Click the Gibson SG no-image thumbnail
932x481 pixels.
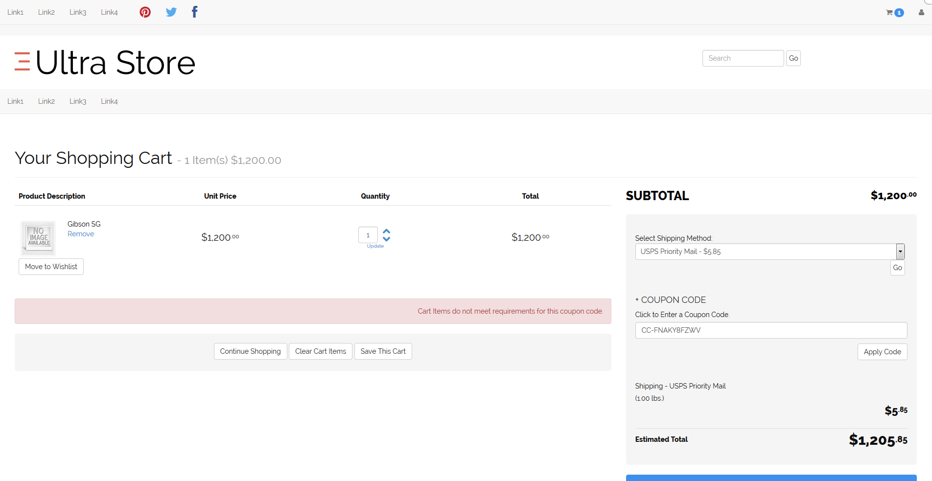[x=38, y=238]
